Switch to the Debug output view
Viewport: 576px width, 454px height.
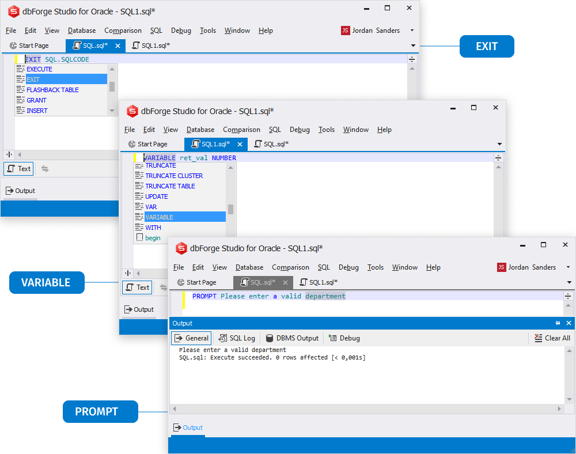344,338
